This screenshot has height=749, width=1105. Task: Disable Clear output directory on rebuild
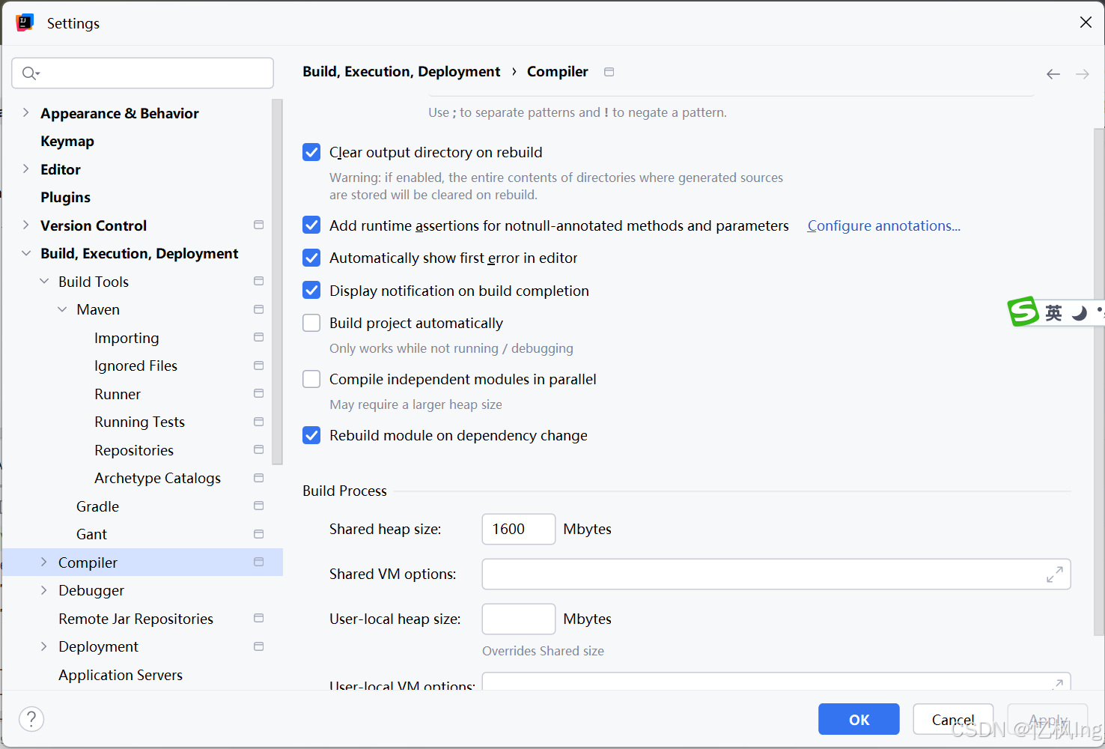pos(311,152)
